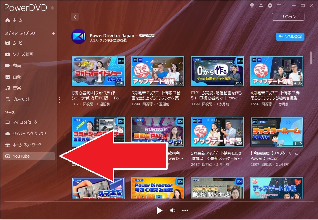Open the user account icon

coord(261,5)
